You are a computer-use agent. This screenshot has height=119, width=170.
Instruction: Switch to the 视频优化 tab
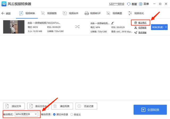[136, 13]
